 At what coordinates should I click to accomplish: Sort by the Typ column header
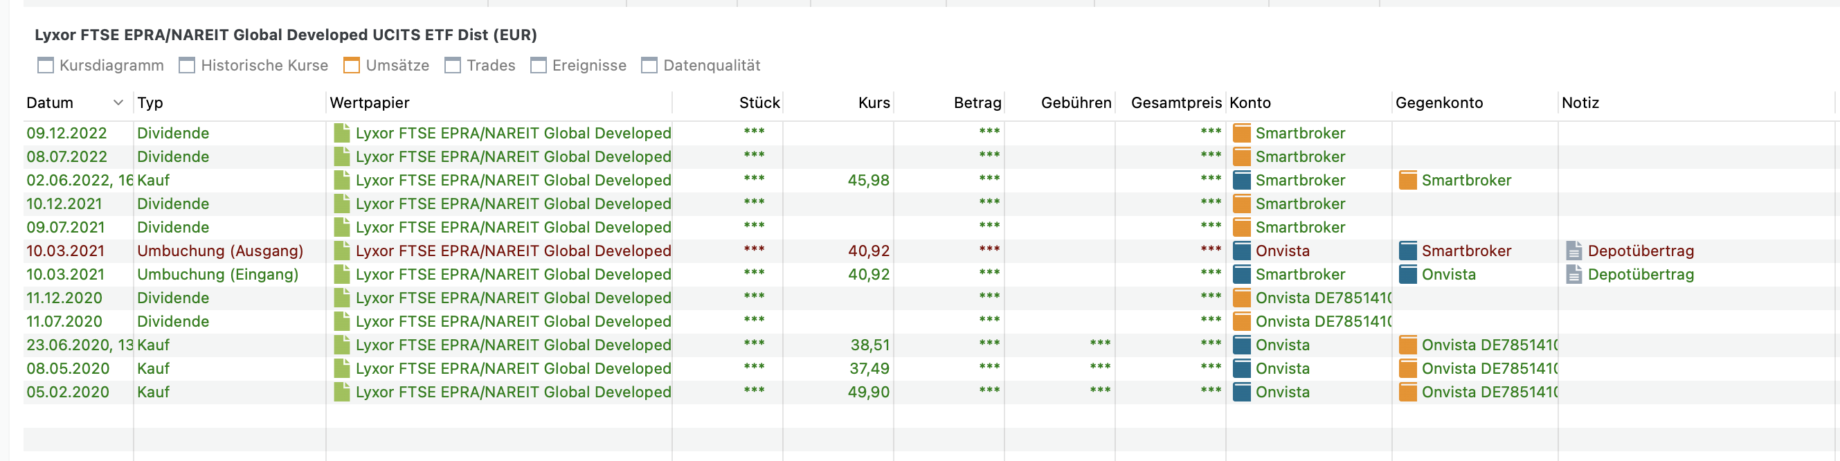[x=150, y=103]
